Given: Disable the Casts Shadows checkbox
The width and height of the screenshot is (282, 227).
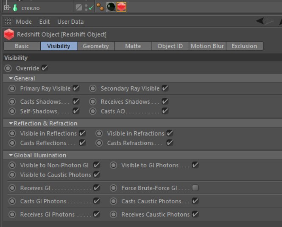Looking at the screenshot, I should coord(76,102).
